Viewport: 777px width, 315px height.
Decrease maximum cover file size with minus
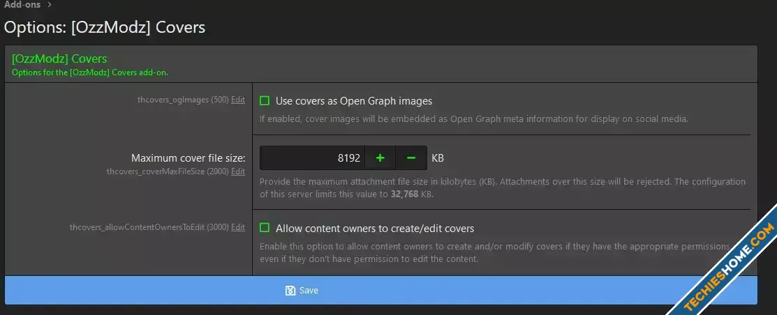pyautogui.click(x=410, y=157)
